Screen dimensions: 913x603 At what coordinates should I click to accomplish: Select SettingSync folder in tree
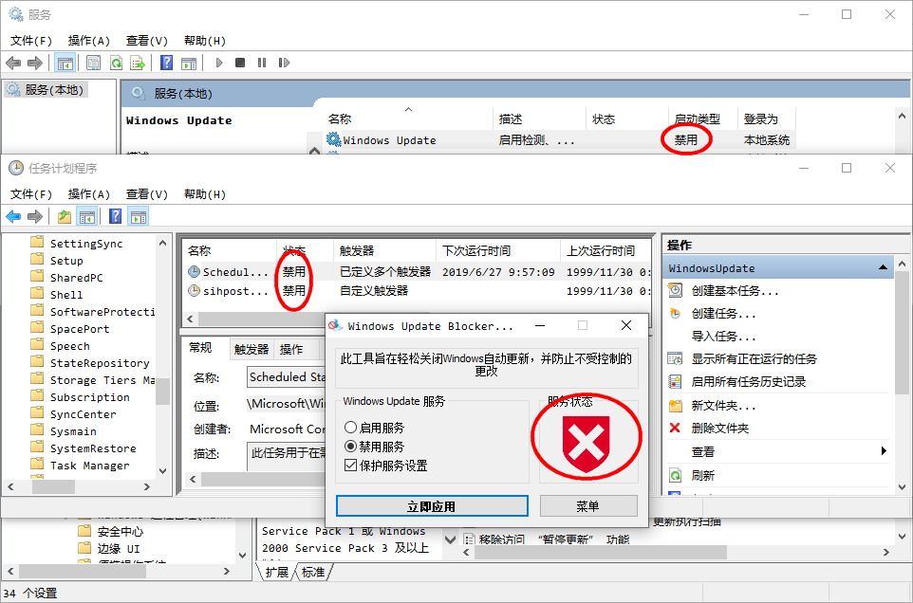[x=86, y=244]
